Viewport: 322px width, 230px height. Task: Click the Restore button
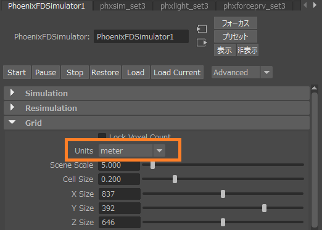(105, 72)
